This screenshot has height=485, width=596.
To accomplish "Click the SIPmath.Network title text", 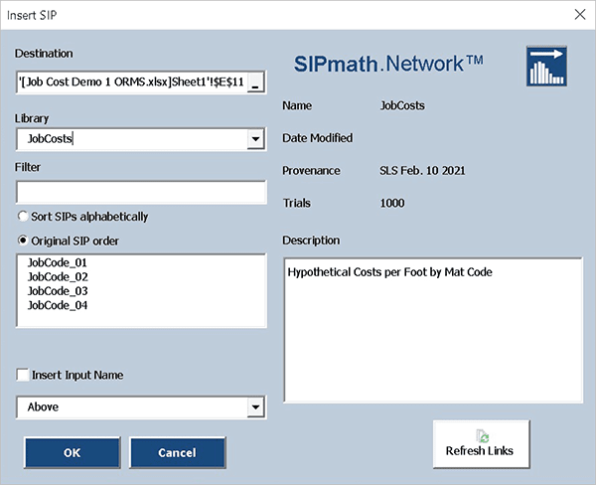I will point(388,64).
